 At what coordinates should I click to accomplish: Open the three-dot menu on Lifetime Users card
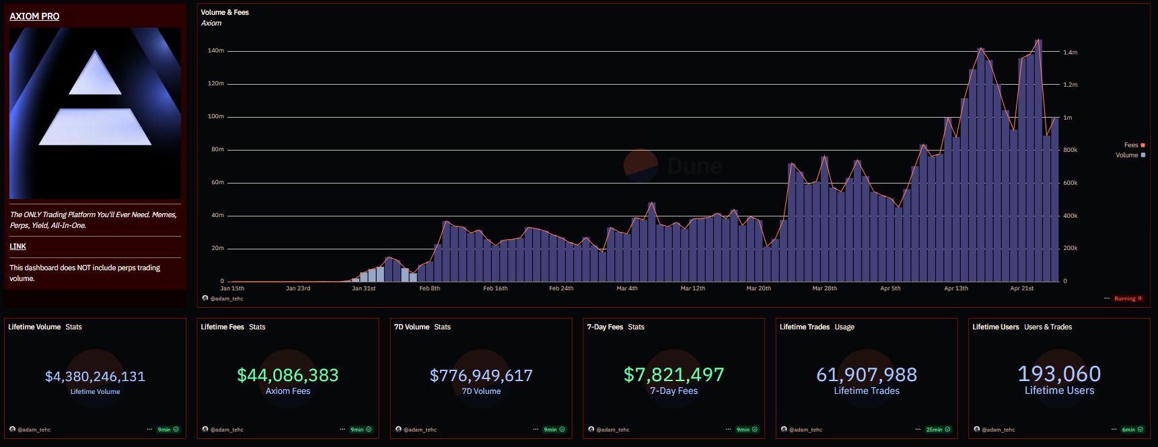tap(1114, 430)
